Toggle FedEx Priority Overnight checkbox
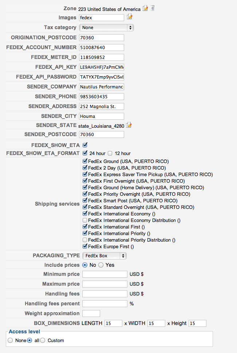 85,194
